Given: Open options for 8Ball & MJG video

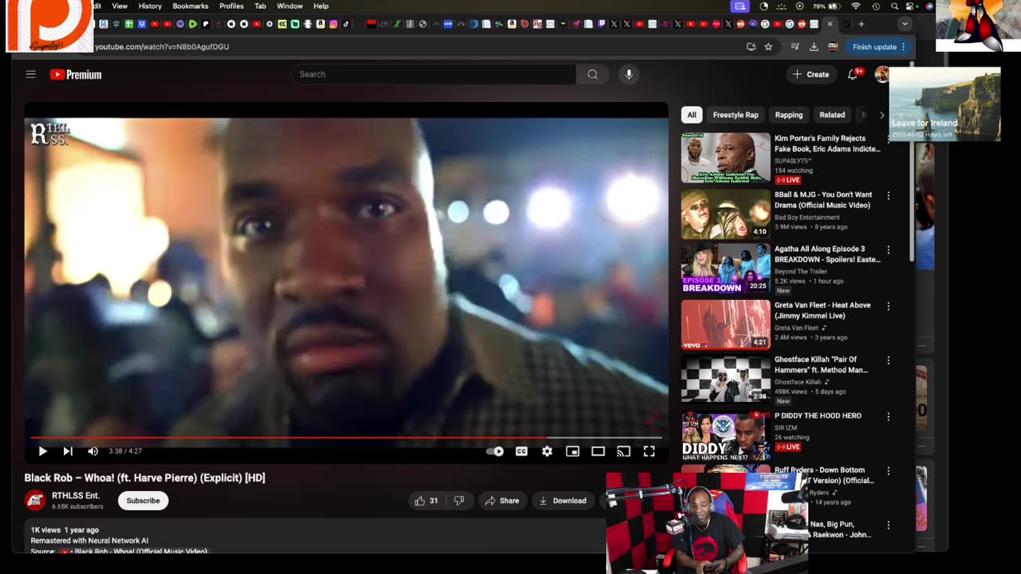Looking at the screenshot, I should tap(889, 195).
